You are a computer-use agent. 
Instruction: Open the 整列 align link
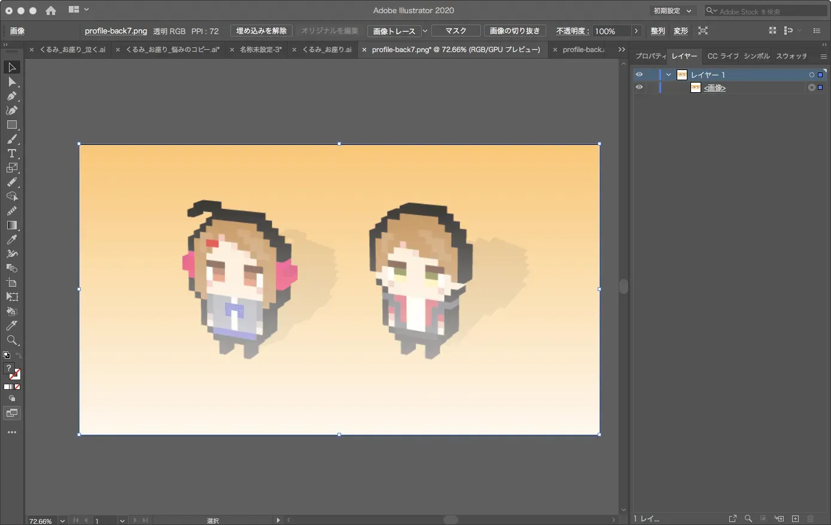click(658, 31)
